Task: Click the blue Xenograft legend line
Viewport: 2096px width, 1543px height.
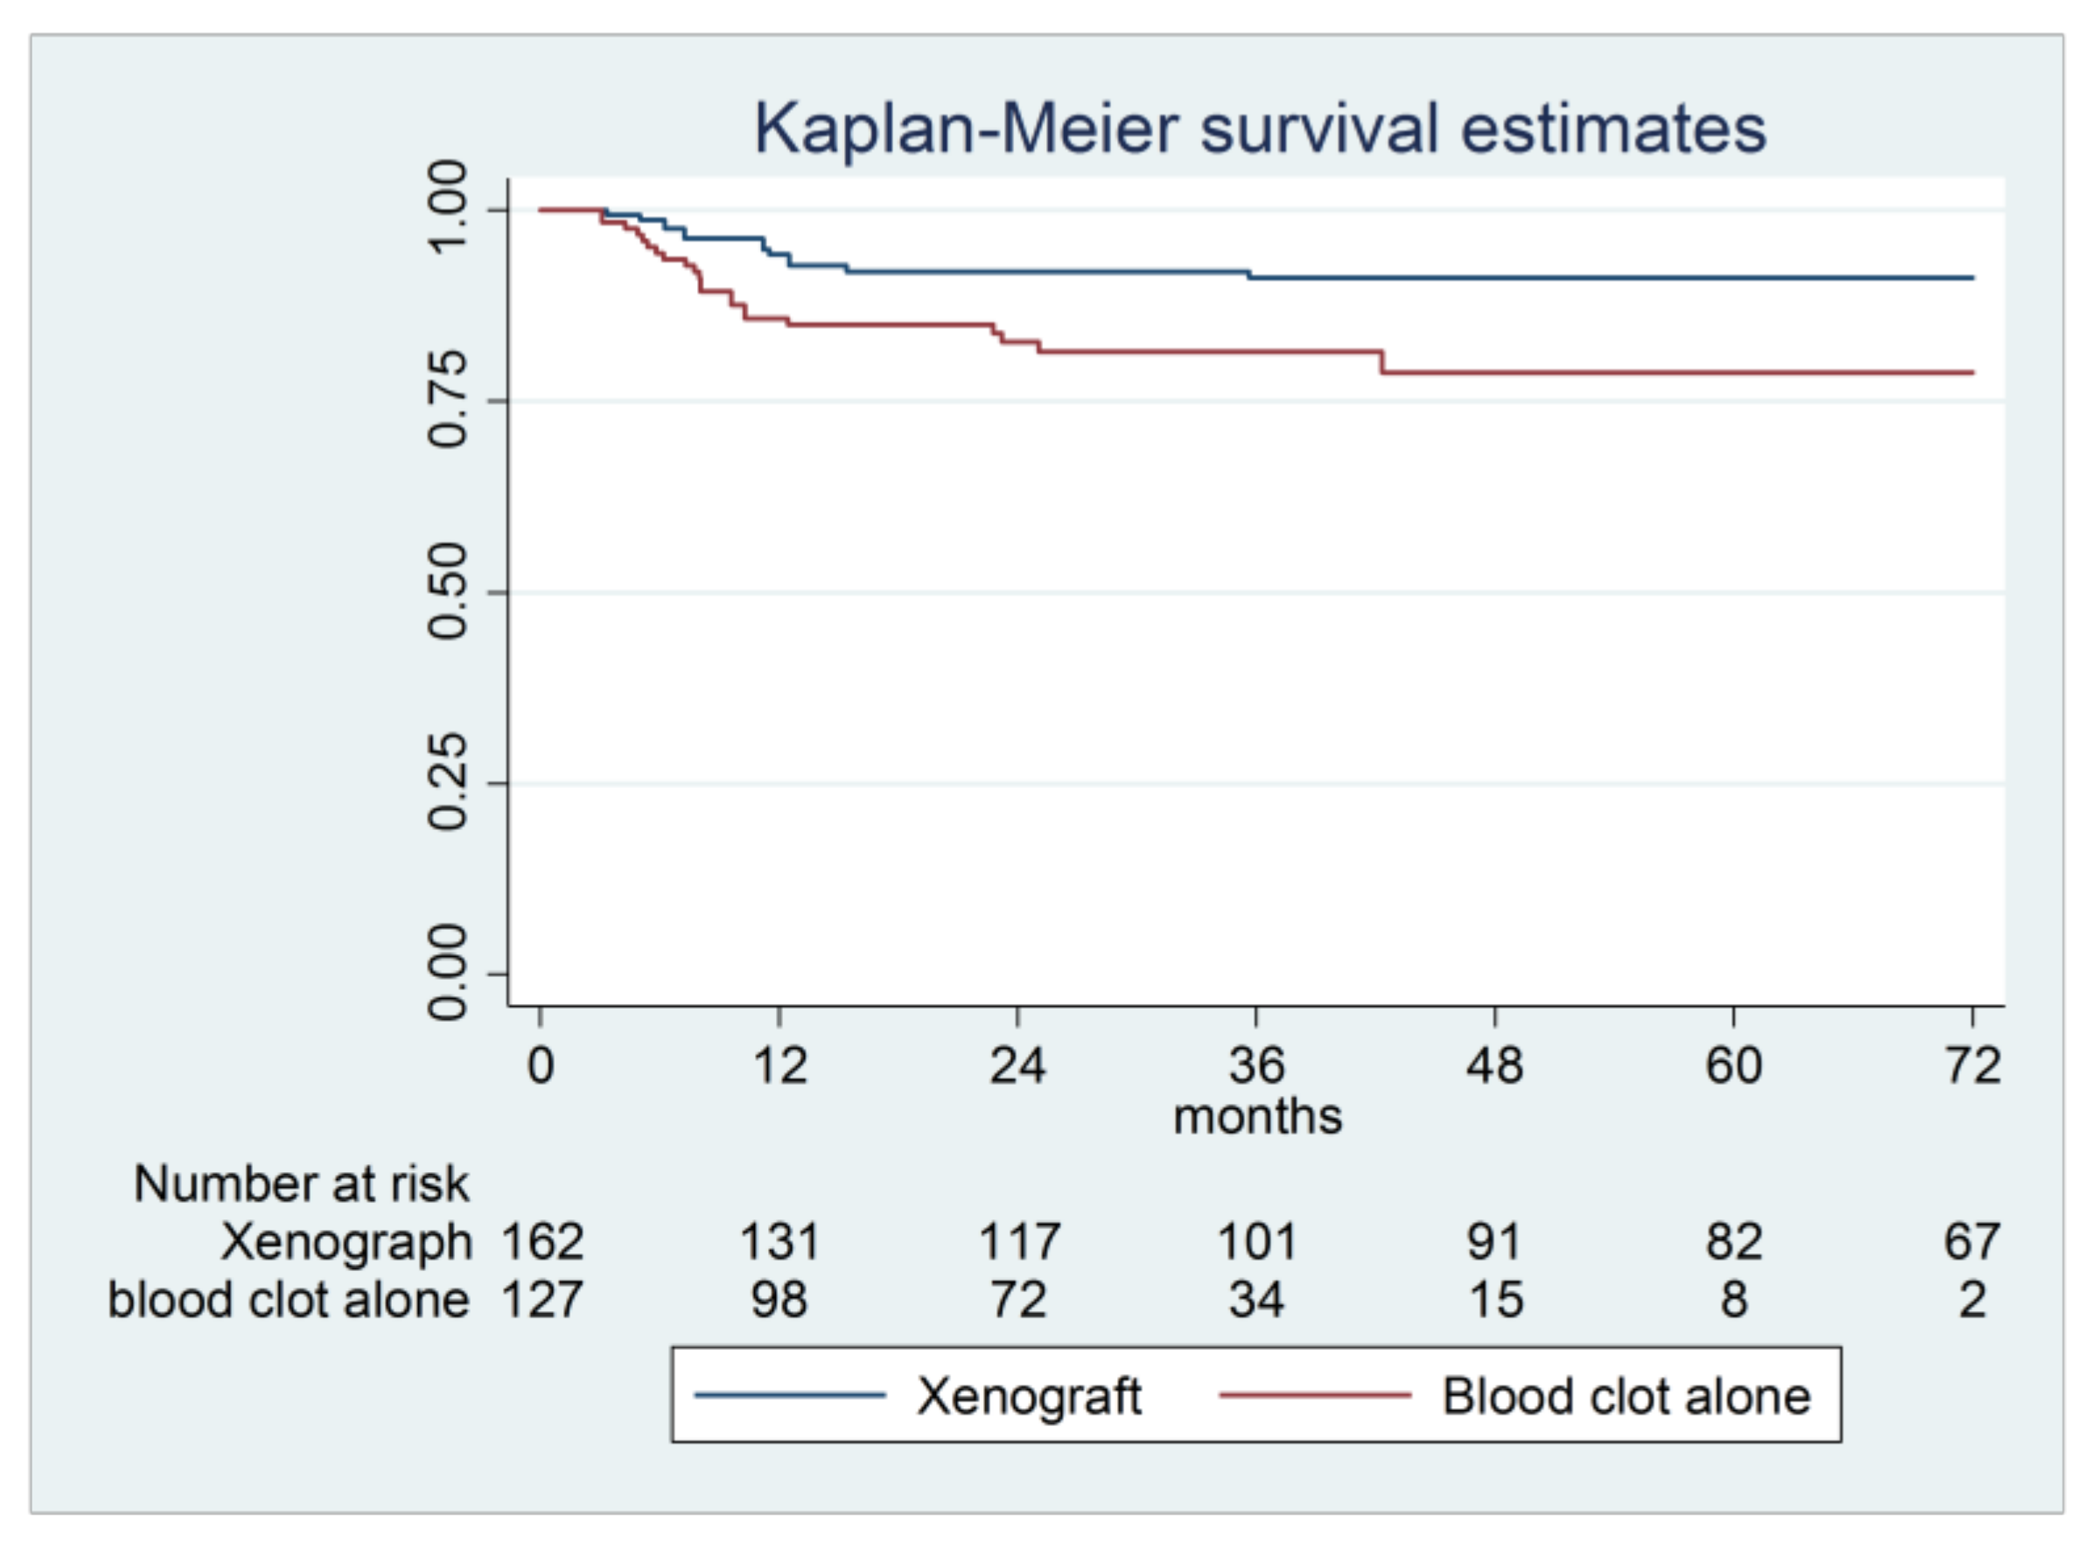Action: coord(789,1395)
